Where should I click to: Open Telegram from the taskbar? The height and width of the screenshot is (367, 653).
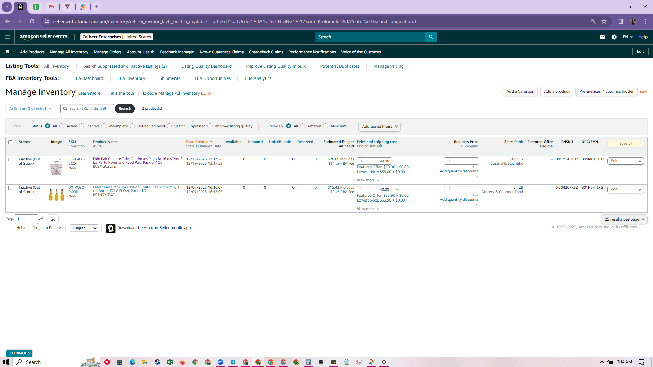[233, 362]
